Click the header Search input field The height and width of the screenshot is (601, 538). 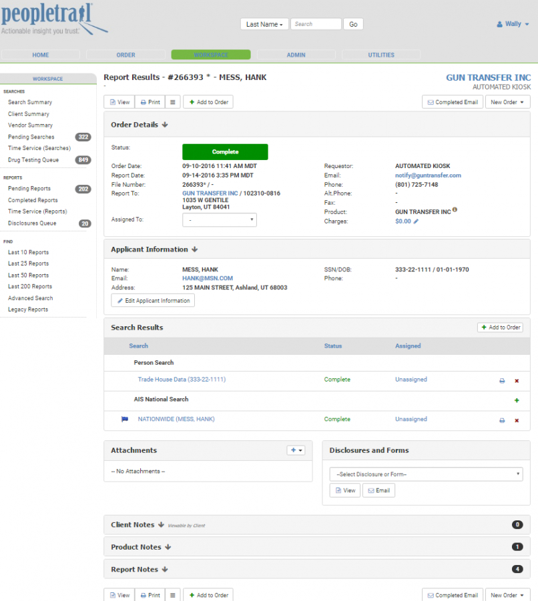point(316,24)
